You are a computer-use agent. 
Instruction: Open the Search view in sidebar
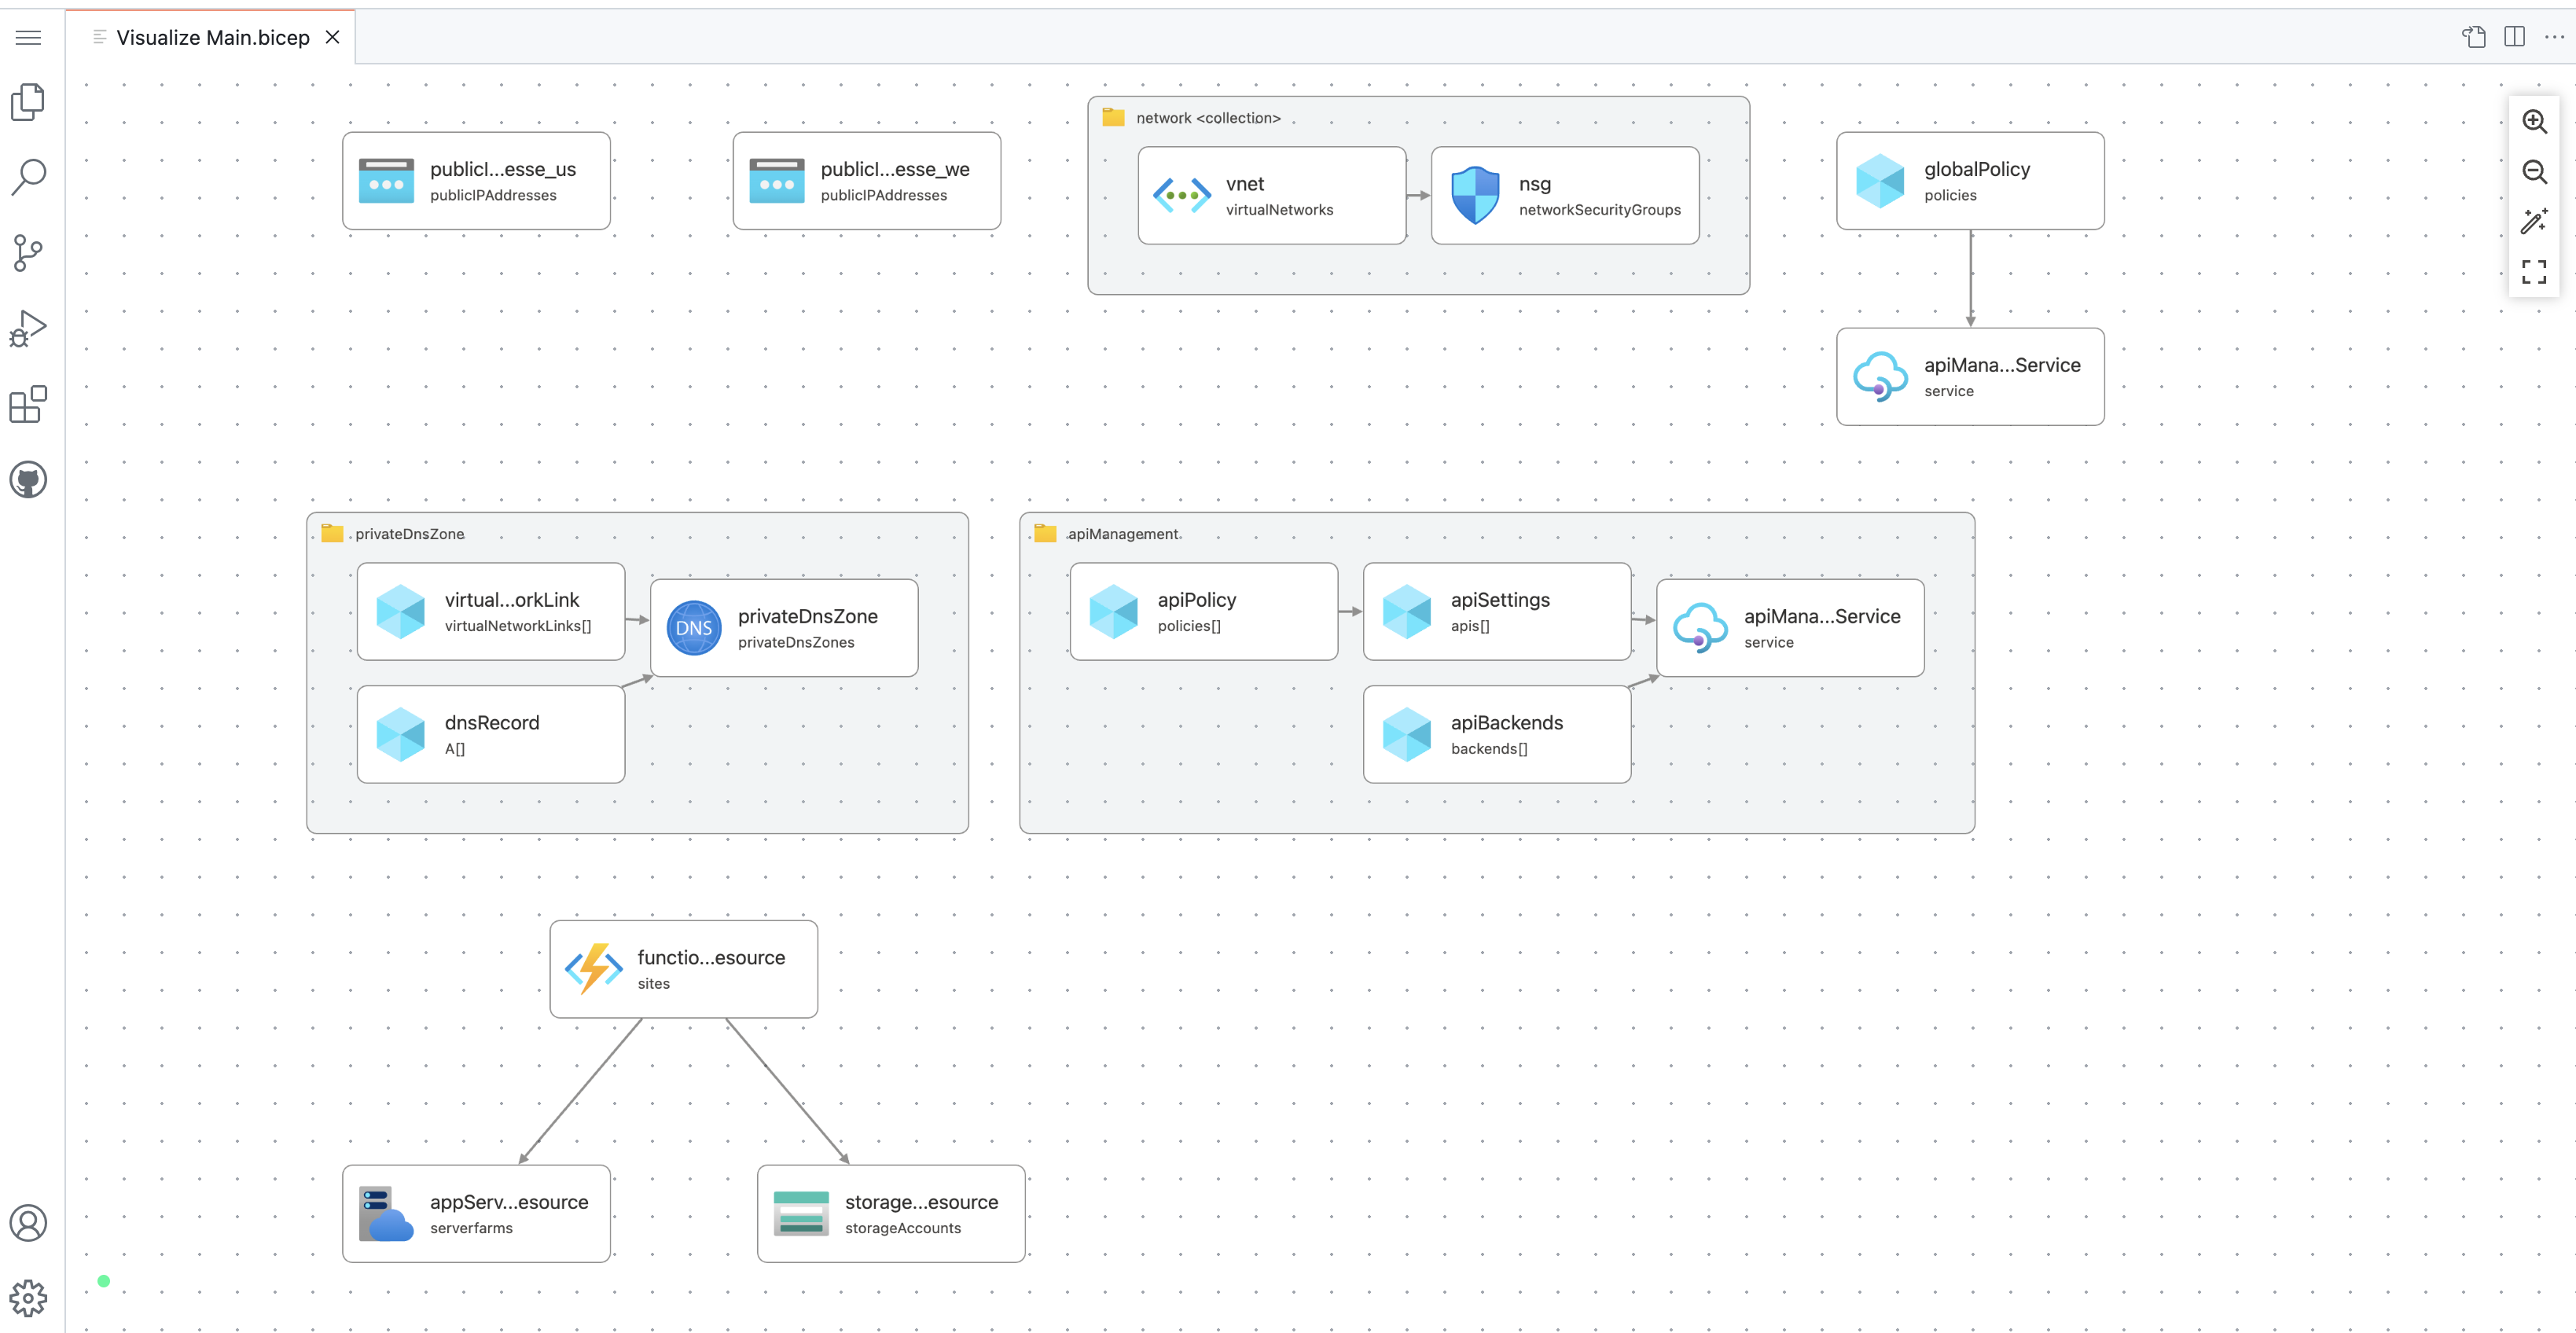28,177
